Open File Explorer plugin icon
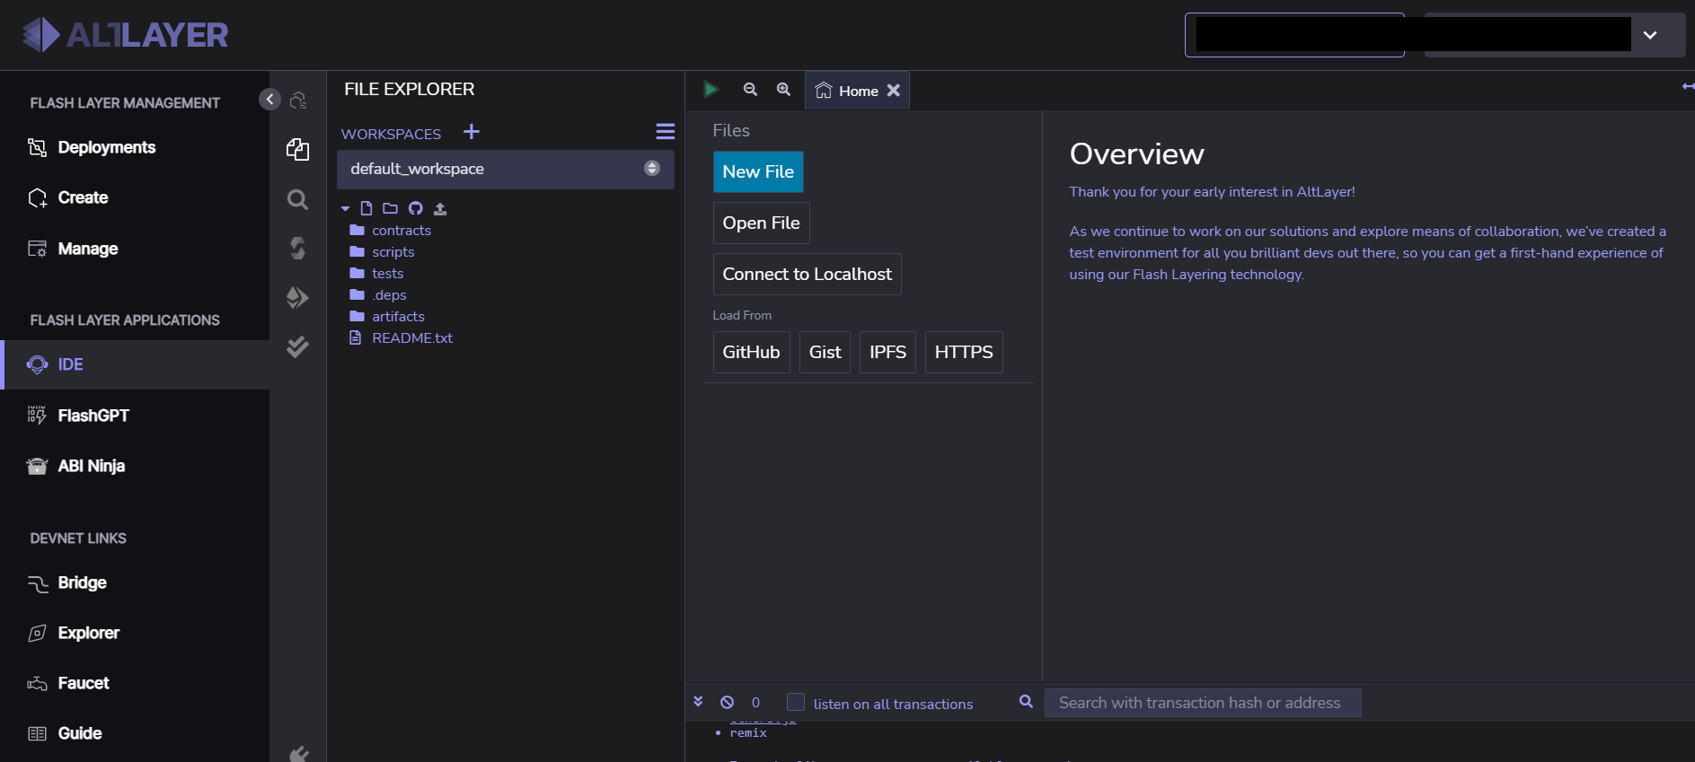 (297, 149)
